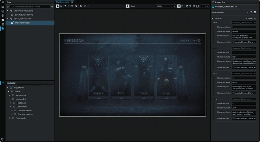Open the 1080p resolution dropdown
The image size is (260, 142).
[166, 6]
